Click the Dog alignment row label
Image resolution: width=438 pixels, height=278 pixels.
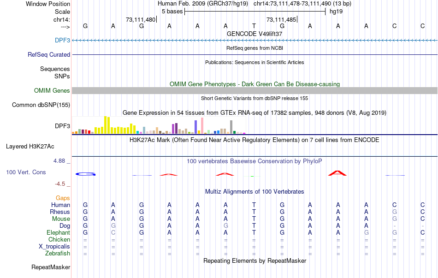(65, 226)
